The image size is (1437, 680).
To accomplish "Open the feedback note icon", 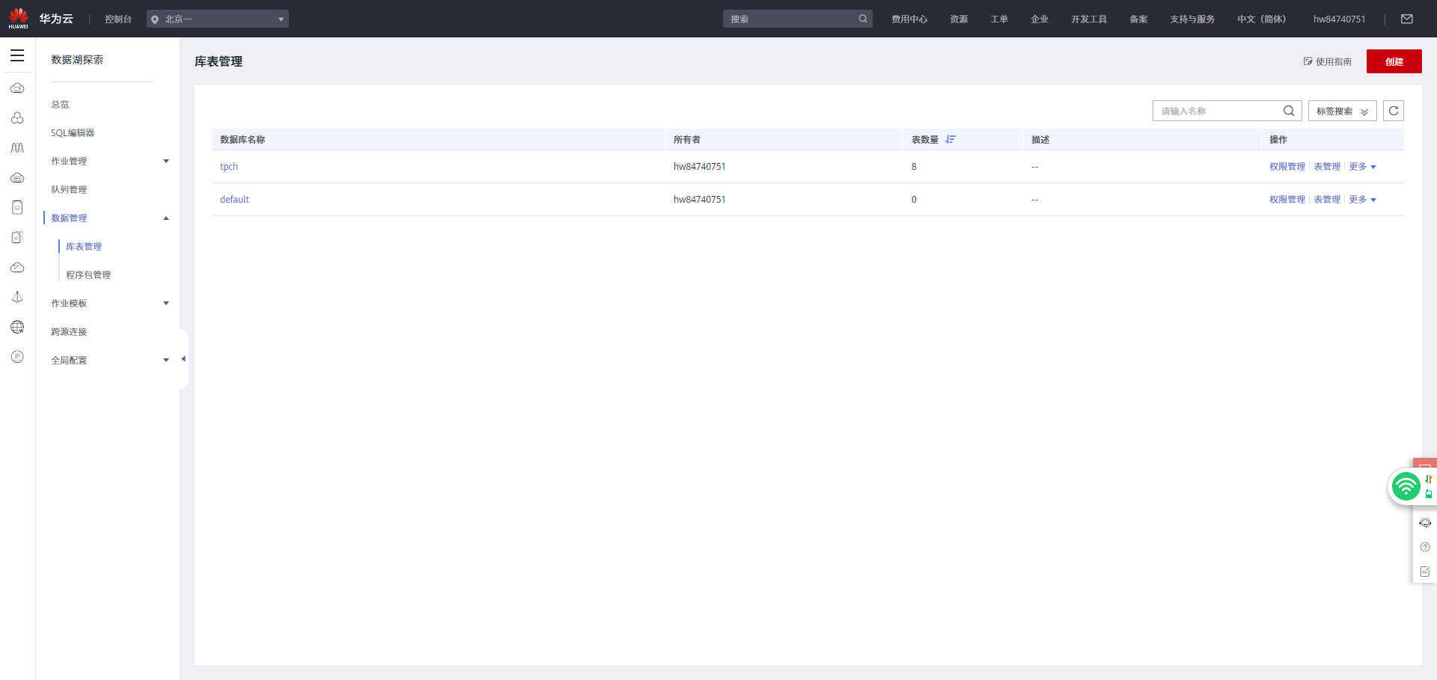I will [1425, 571].
